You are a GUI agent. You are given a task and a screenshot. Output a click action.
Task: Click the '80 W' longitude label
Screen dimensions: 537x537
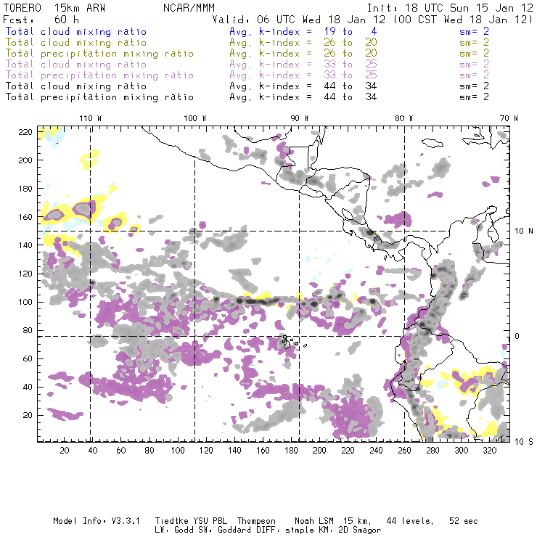404,118
